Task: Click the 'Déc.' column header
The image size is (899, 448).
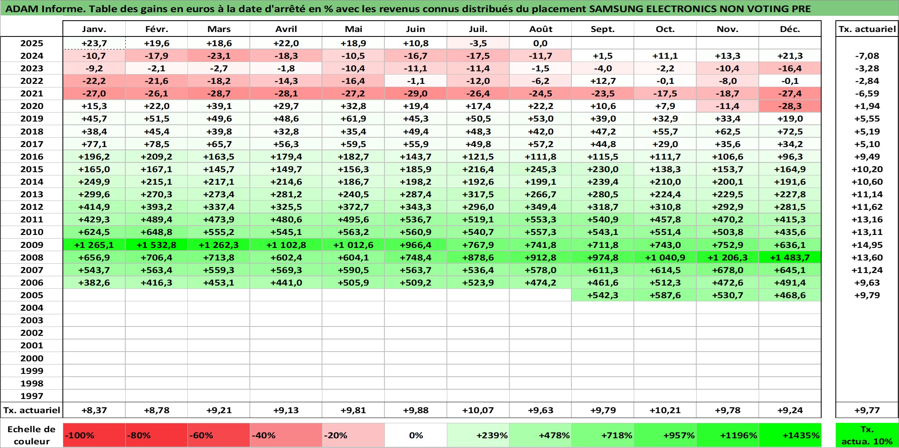Action: 790,29
